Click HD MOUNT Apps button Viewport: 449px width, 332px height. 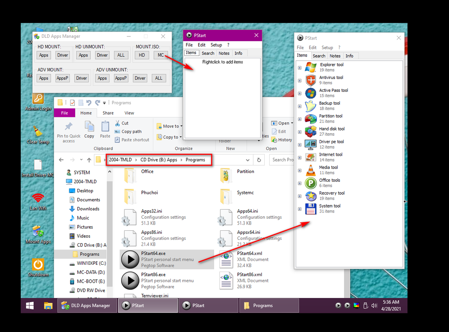pos(44,55)
